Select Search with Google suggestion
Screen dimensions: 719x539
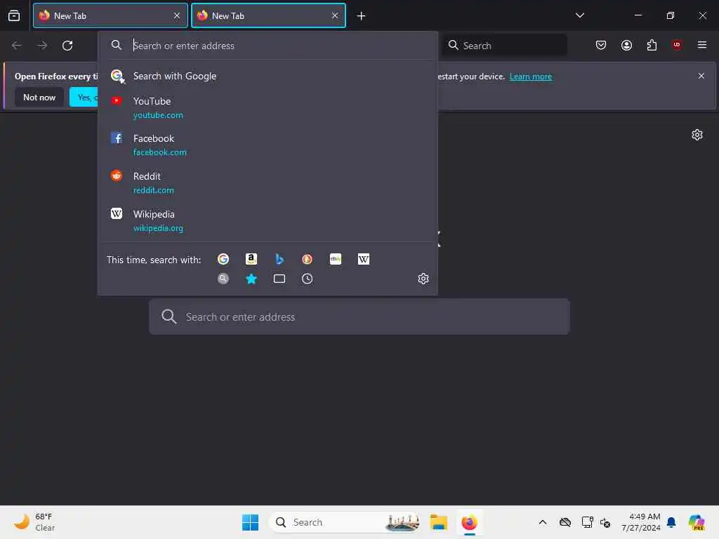pyautogui.click(x=268, y=76)
